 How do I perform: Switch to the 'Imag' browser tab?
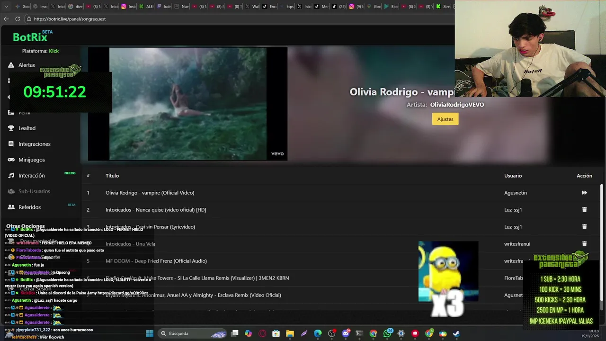[41, 7]
